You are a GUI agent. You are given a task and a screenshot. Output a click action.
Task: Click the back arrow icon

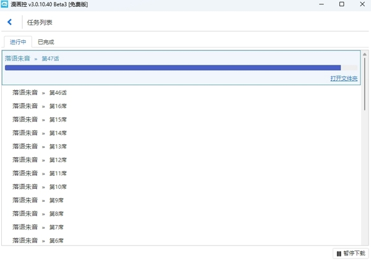[9, 22]
